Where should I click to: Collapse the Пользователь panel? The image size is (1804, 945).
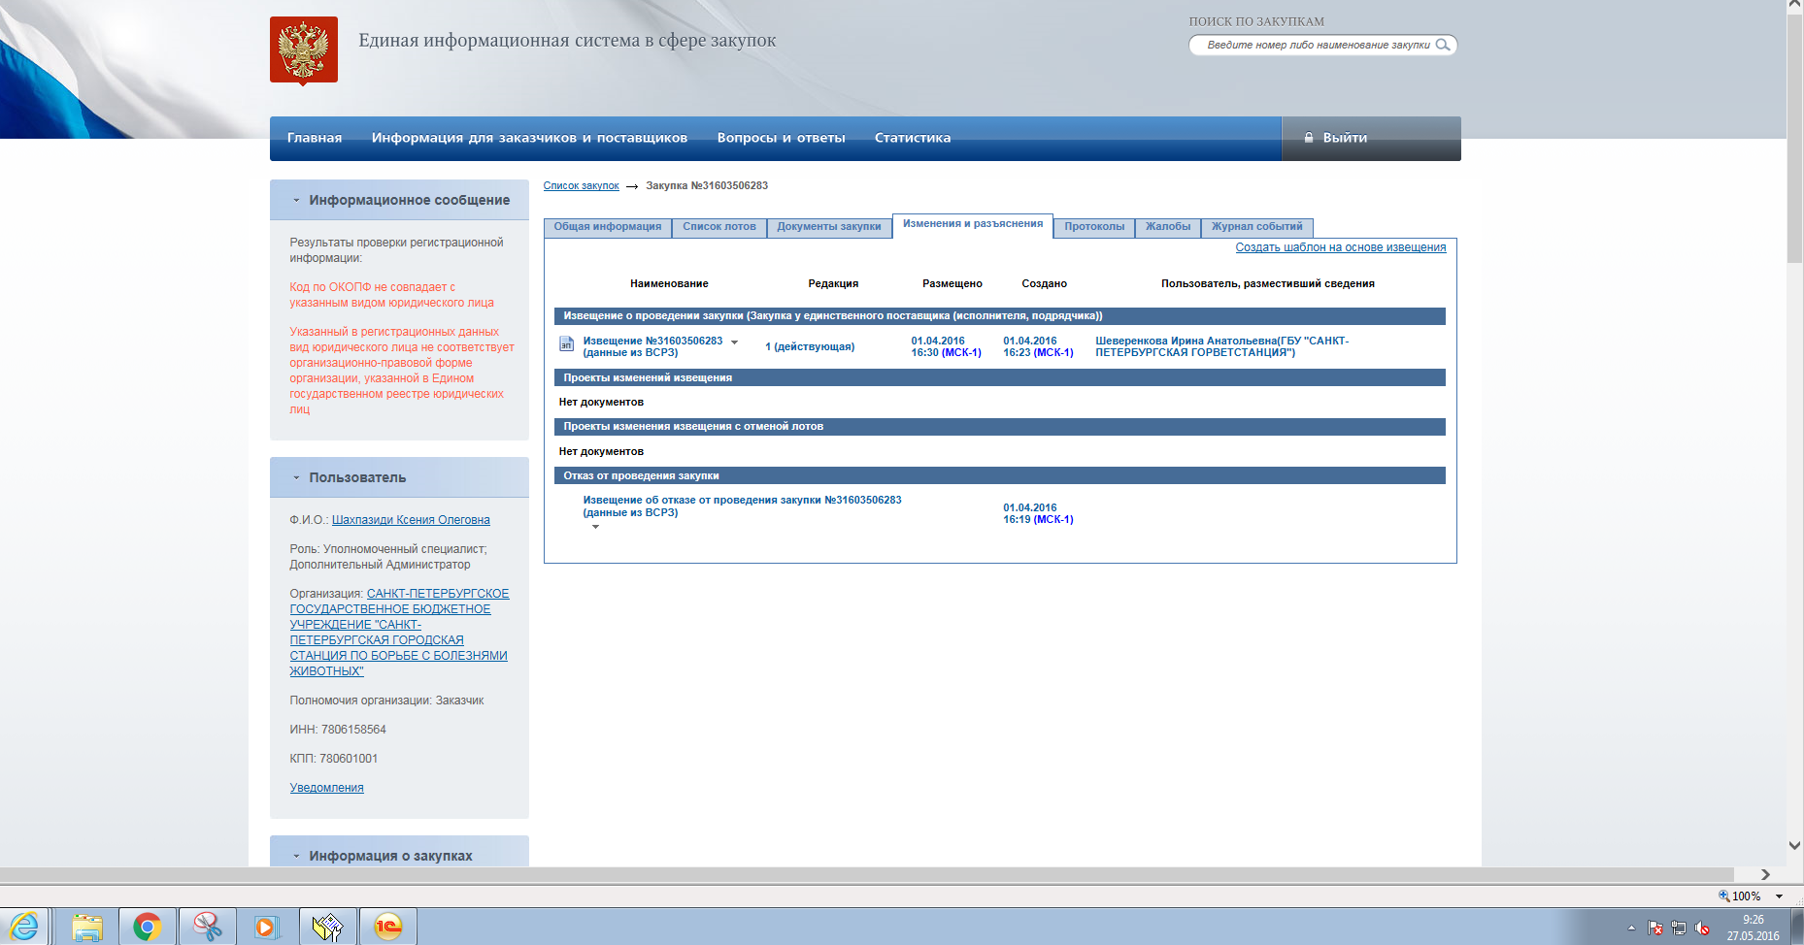[x=296, y=478]
